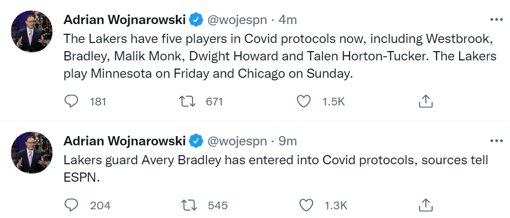Open the Adrian Wojnarowski name link in the first tweet
Screen dimensions: 510x218
pos(125,20)
